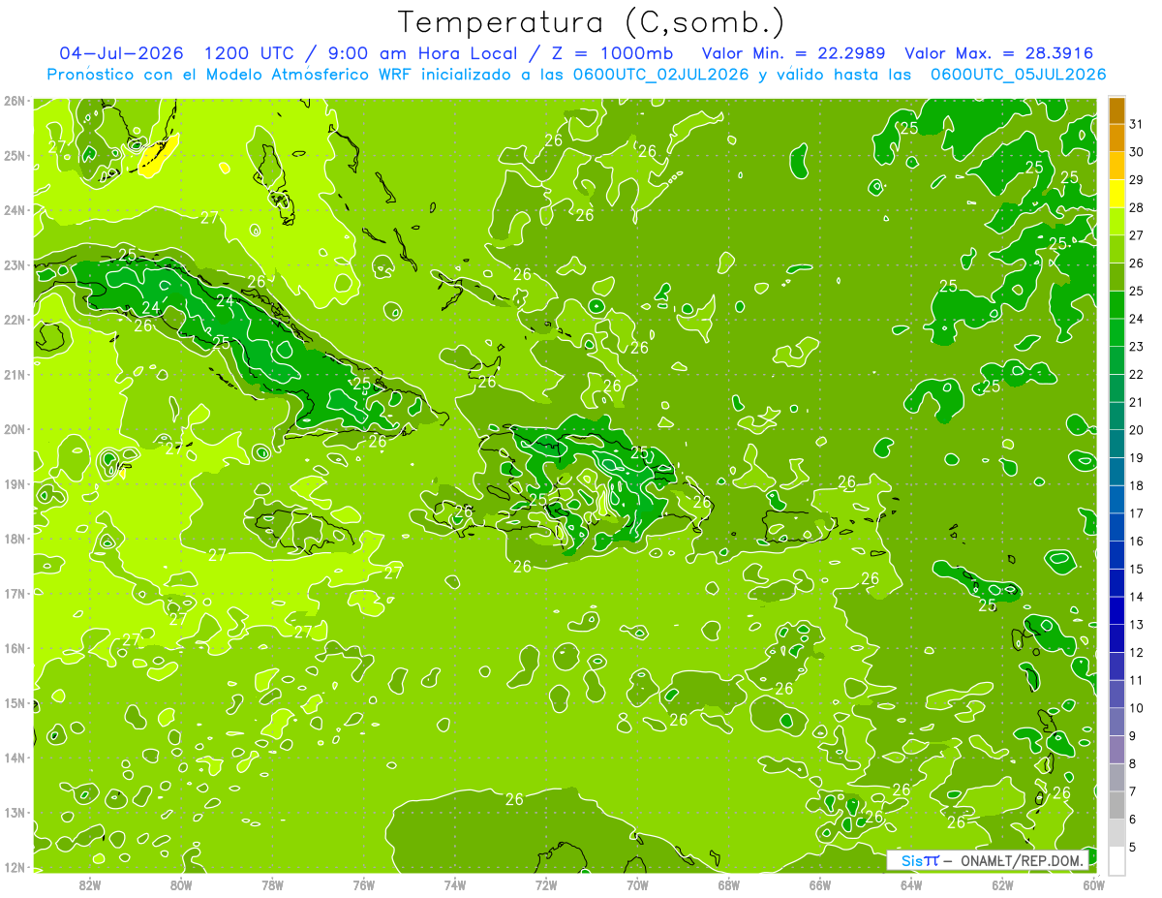Viewport: 1162px width, 898px height.
Task: Select the '72W' longitude axis label
Action: coord(546,885)
